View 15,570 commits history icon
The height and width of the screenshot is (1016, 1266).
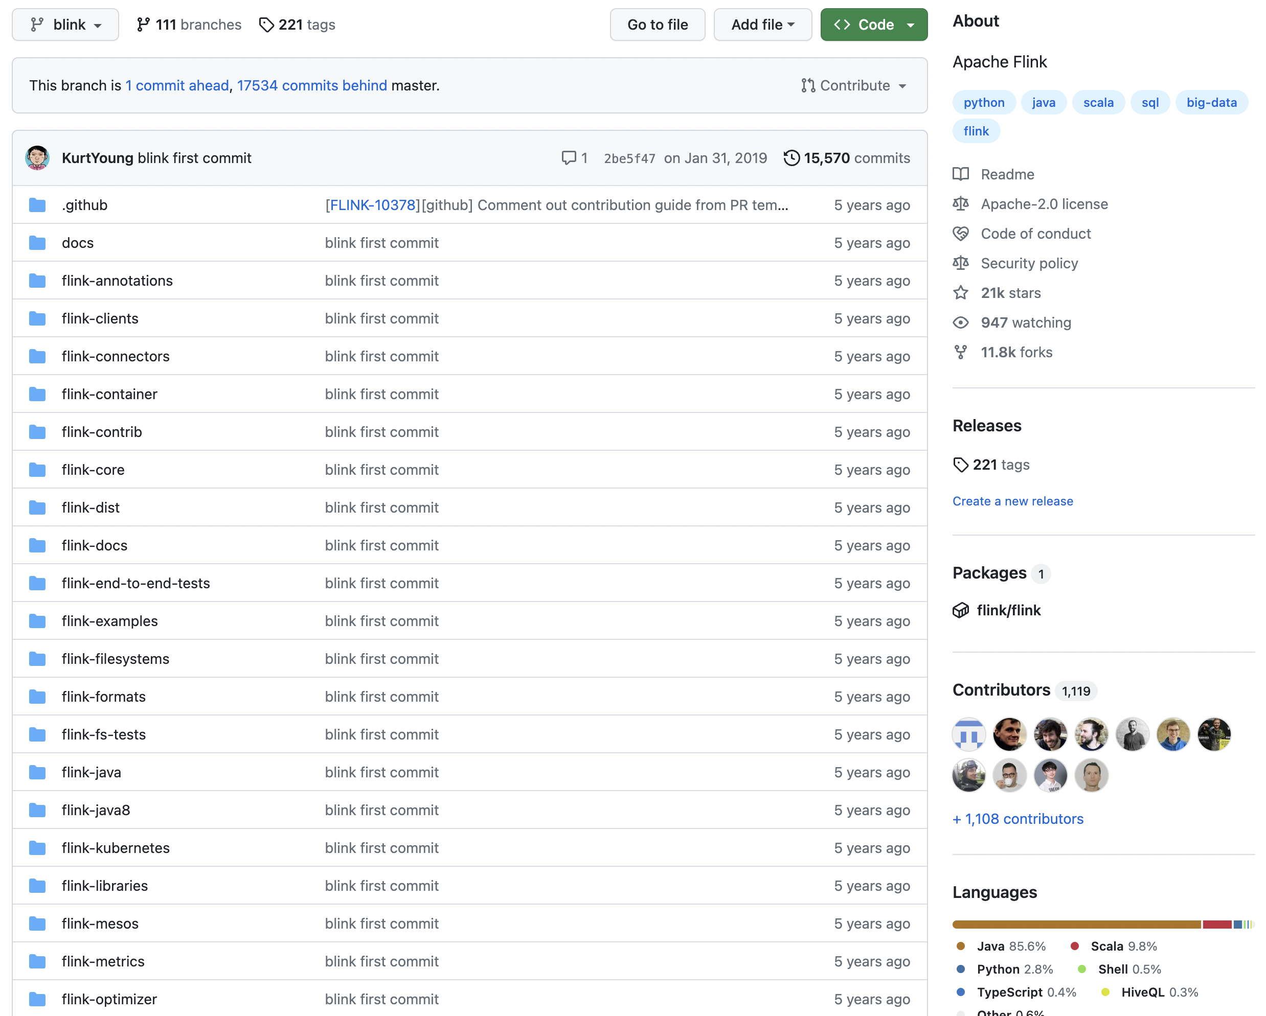791,158
